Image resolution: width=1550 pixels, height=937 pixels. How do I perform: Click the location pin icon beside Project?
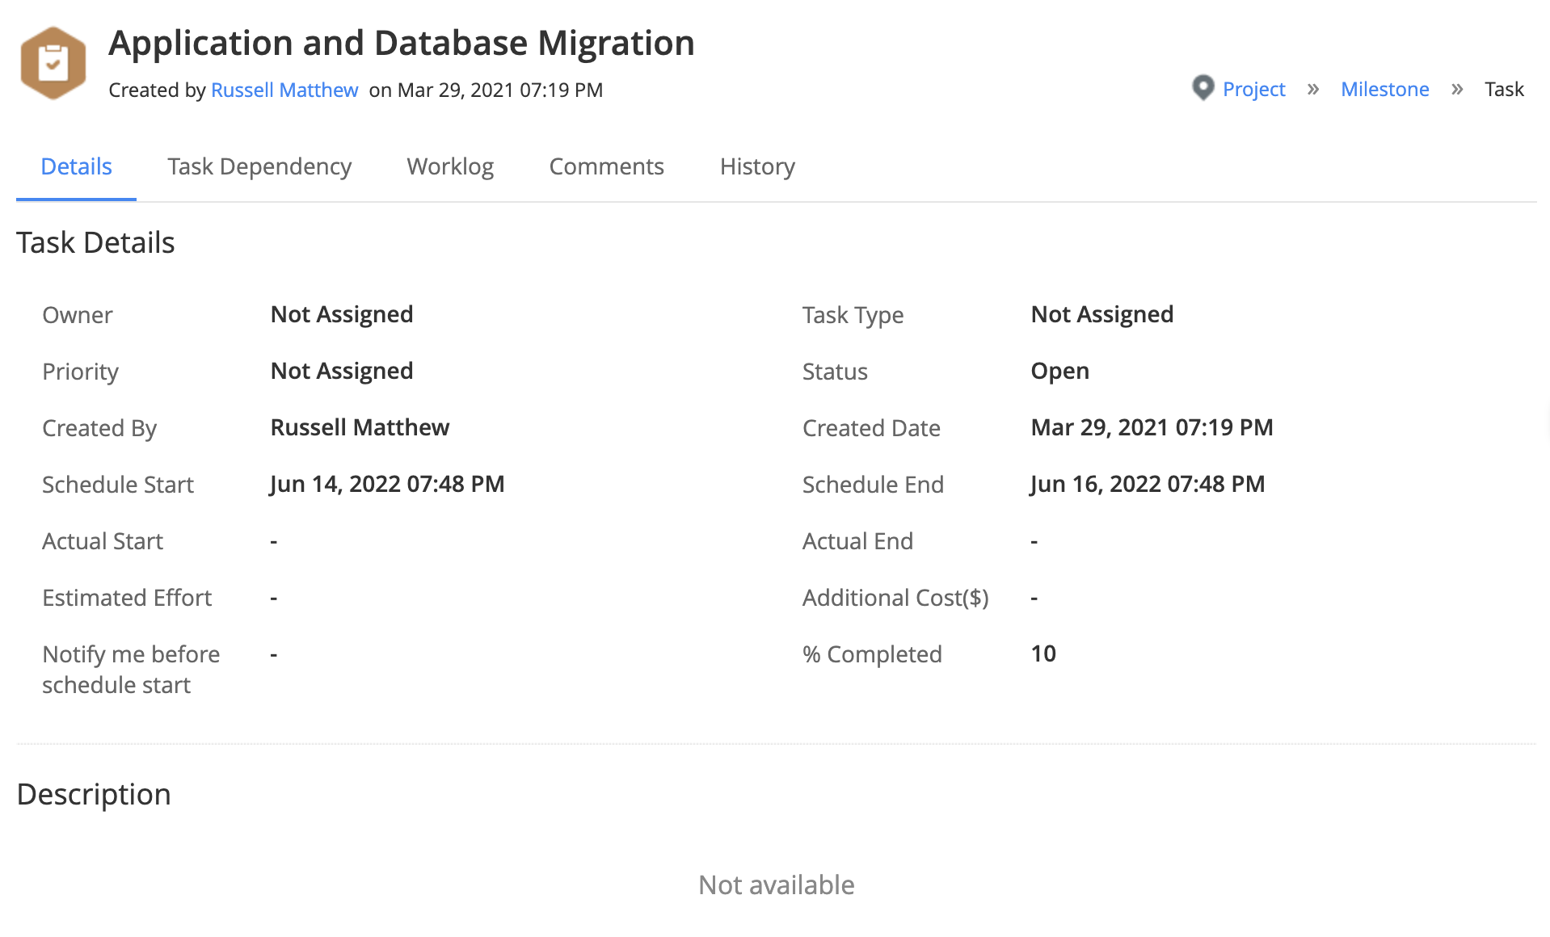pos(1203,87)
